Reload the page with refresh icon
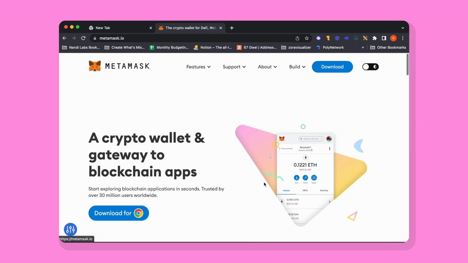Screen dimensions: 468x263 [83, 38]
